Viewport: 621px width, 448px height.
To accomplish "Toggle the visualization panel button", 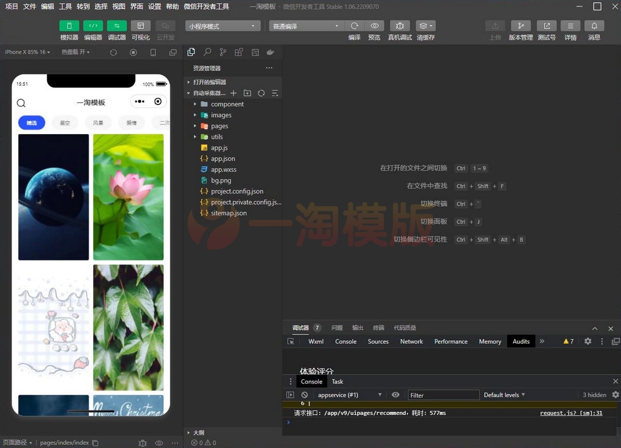I will point(141,25).
